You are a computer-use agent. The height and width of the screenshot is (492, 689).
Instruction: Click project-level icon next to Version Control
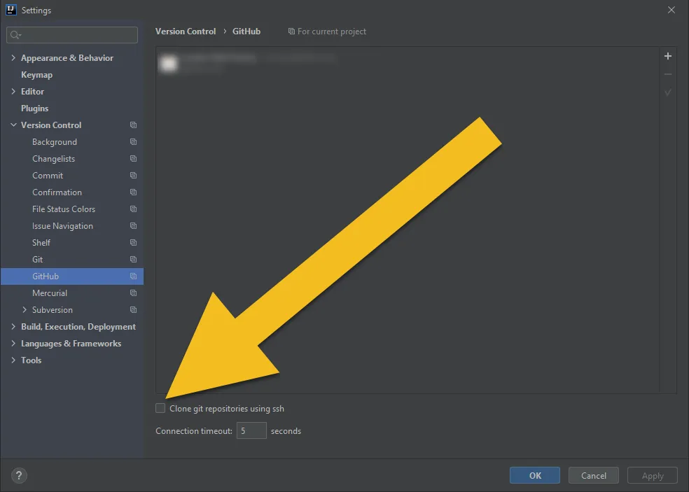[x=133, y=125]
